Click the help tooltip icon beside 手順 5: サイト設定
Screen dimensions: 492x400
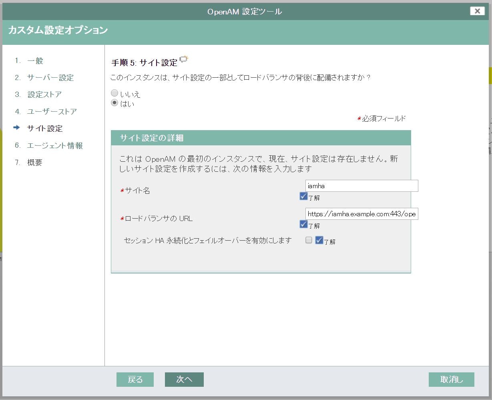click(184, 60)
